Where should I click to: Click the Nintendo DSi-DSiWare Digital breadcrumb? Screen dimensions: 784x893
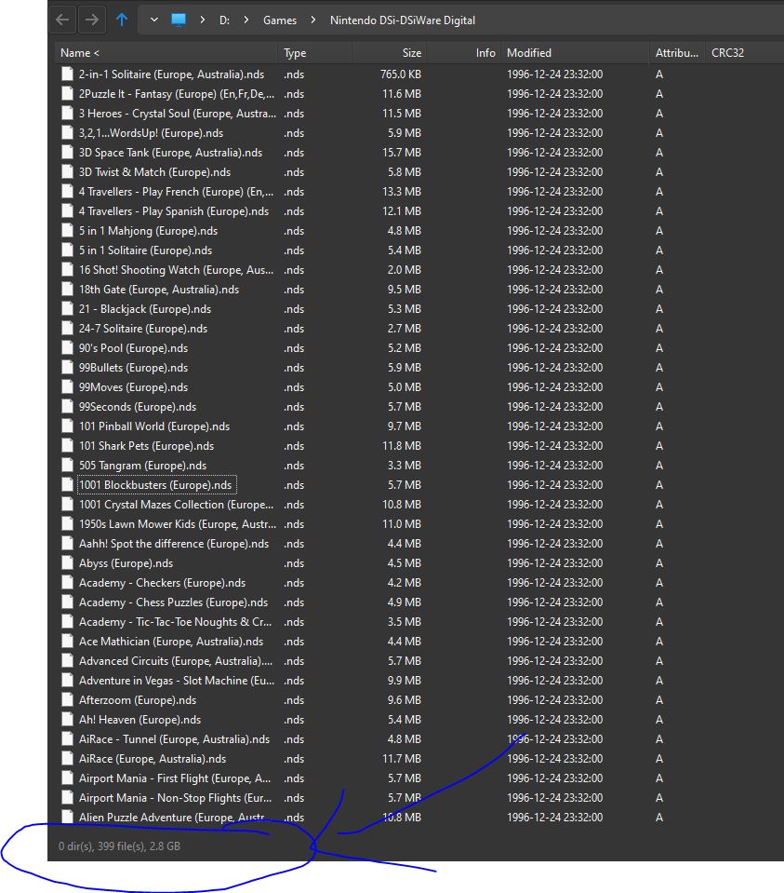pos(403,20)
